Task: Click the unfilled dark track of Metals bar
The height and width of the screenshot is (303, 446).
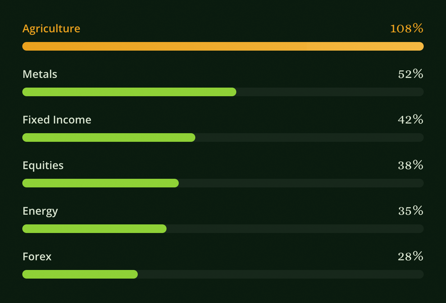Action: pos(330,92)
